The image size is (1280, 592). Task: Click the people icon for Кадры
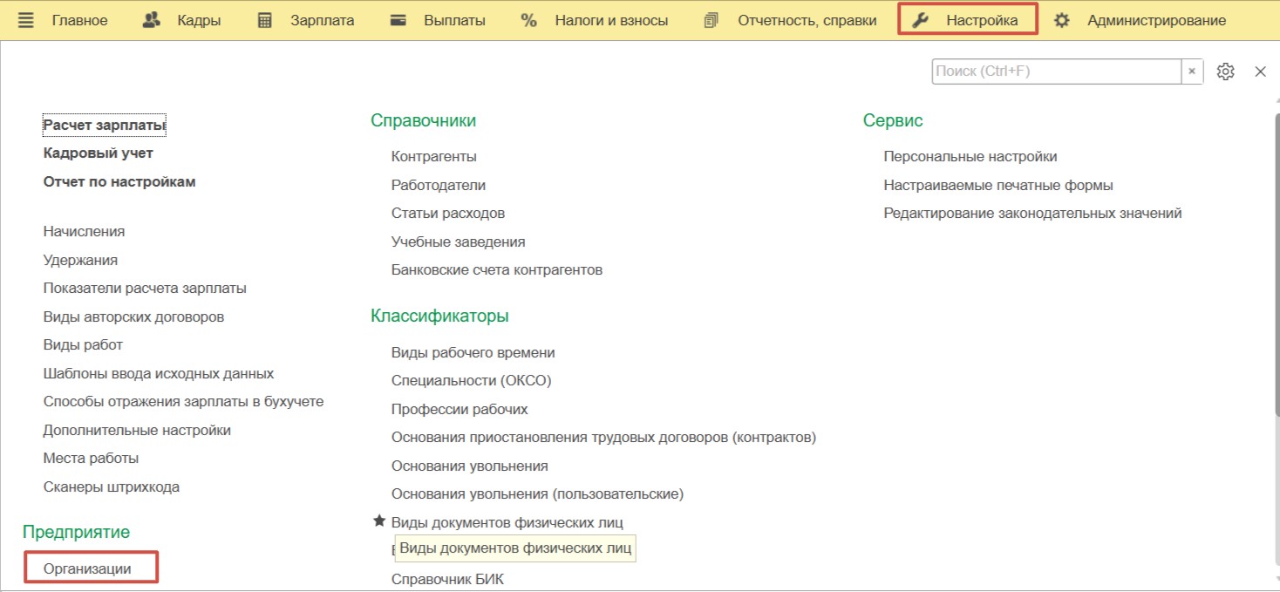click(152, 20)
